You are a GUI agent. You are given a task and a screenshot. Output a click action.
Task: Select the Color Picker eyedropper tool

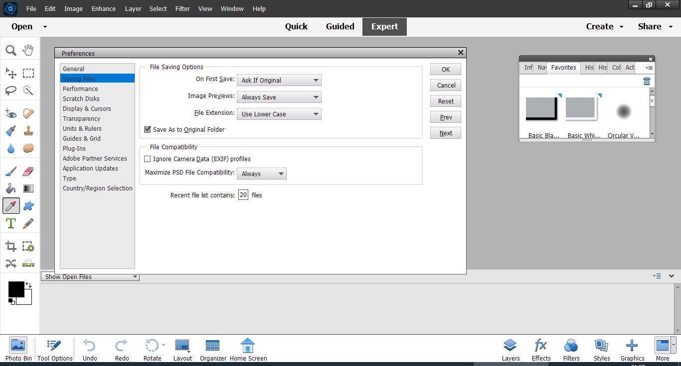click(11, 205)
